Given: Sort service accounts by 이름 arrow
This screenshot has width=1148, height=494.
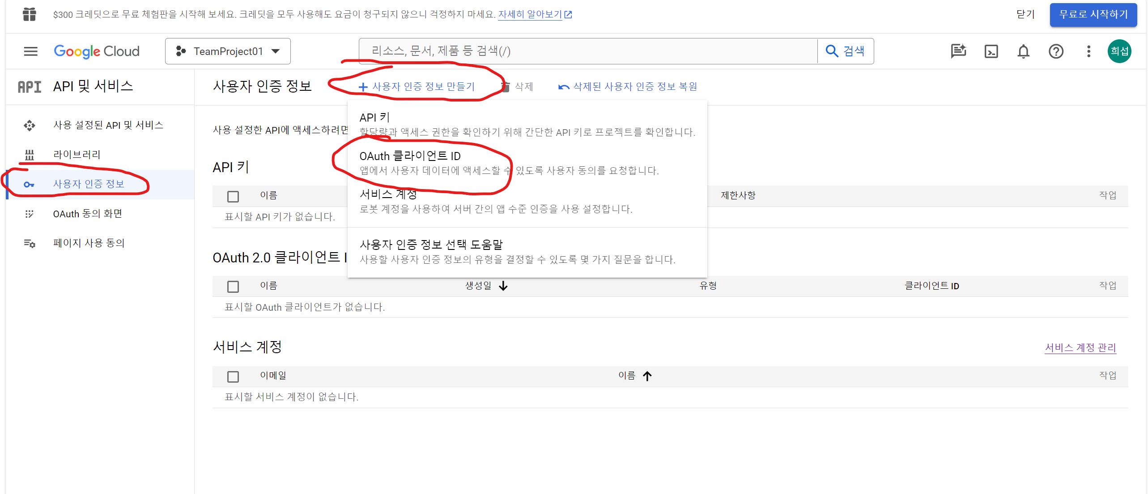Looking at the screenshot, I should 647,376.
